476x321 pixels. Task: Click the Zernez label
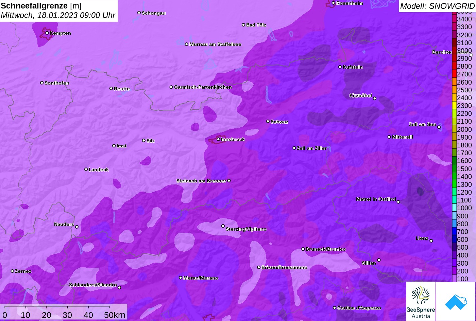point(23,271)
